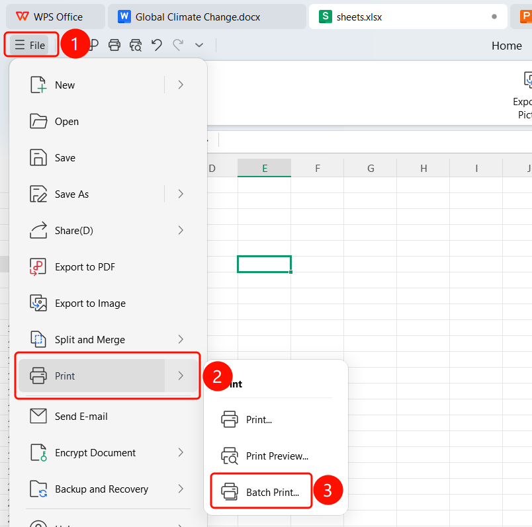Choose Print Preview... in the submenu
532x527 pixels.
click(275, 456)
